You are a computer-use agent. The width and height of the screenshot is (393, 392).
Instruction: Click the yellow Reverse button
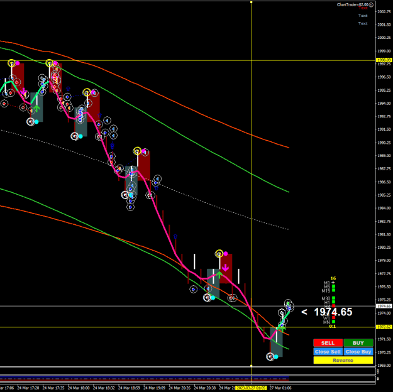pyautogui.click(x=343, y=360)
